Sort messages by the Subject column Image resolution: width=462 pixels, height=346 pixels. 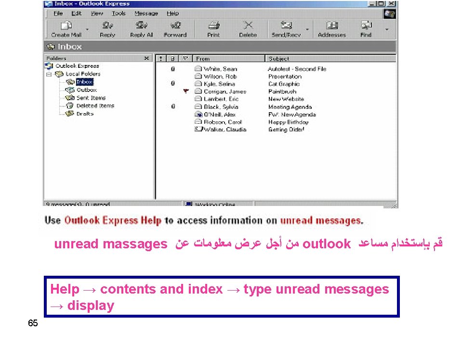point(330,59)
